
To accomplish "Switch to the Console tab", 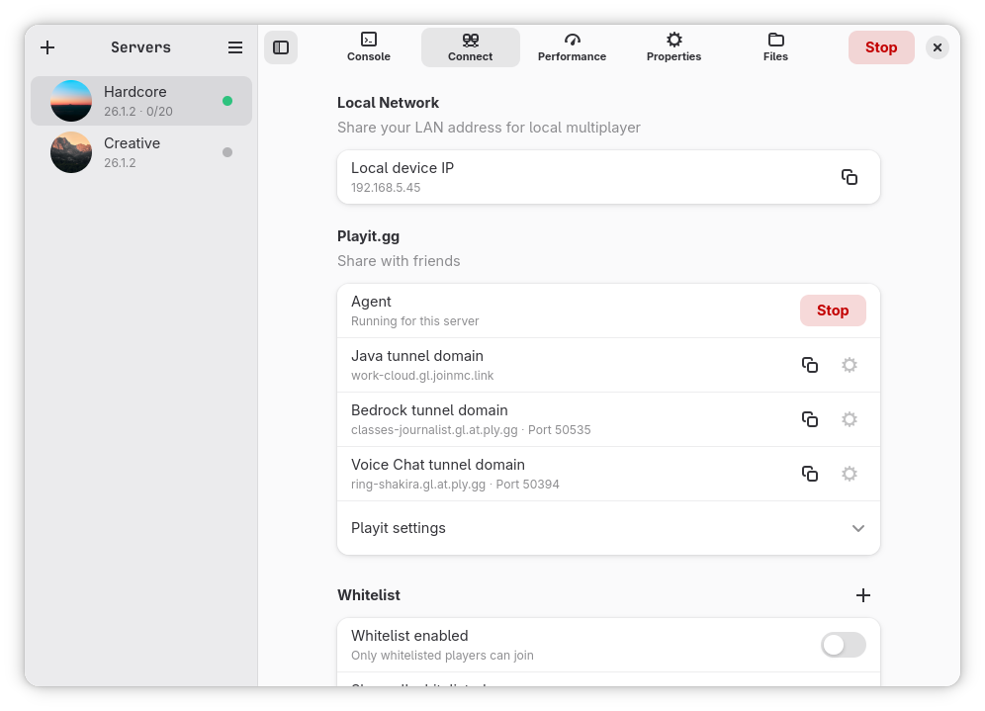I will [x=369, y=47].
